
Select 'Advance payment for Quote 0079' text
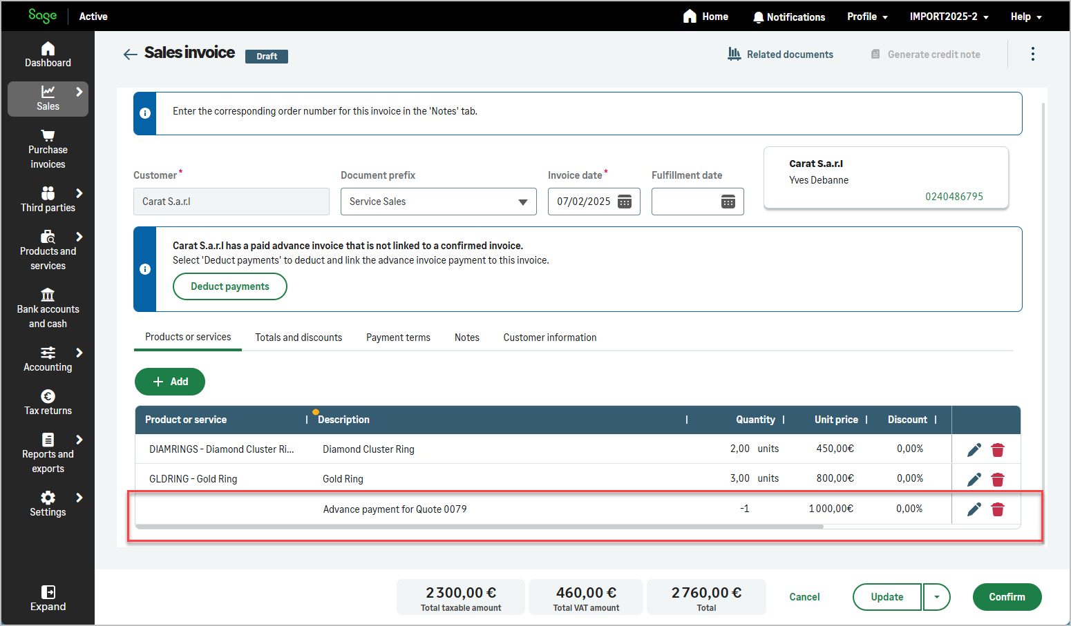point(395,509)
